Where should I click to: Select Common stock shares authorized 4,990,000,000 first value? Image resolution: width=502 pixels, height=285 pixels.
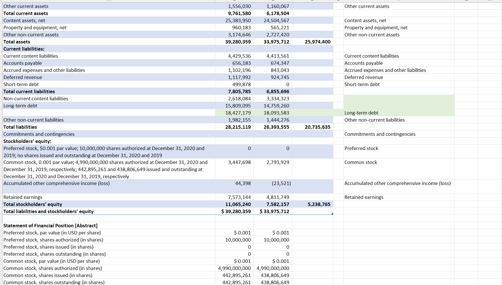point(234,268)
